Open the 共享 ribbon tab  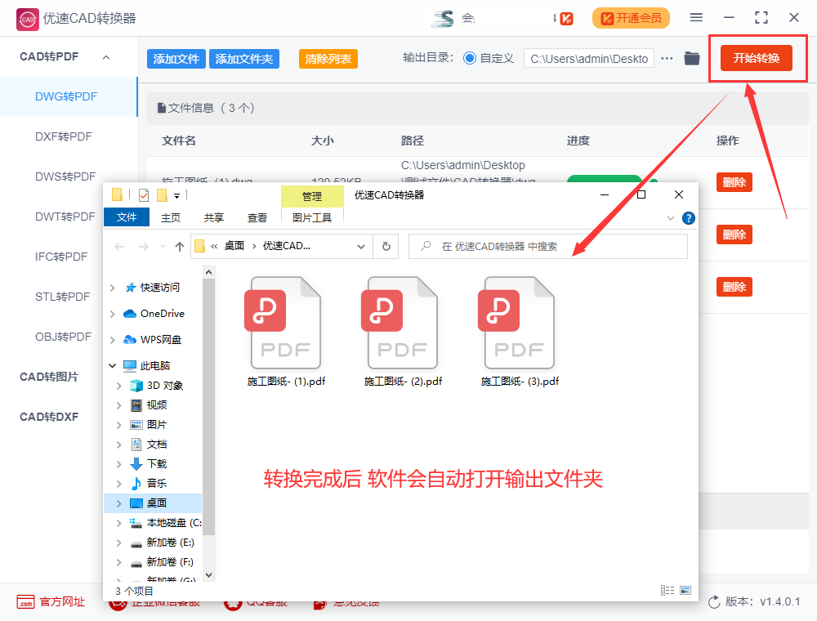(213, 218)
